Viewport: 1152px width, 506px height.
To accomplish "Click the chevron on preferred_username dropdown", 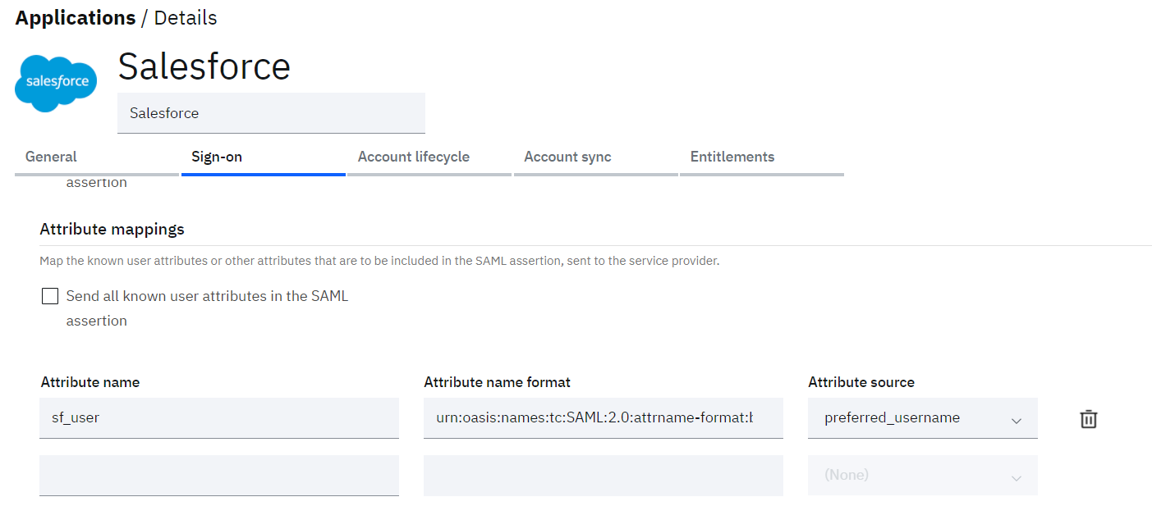I will [x=1016, y=421].
